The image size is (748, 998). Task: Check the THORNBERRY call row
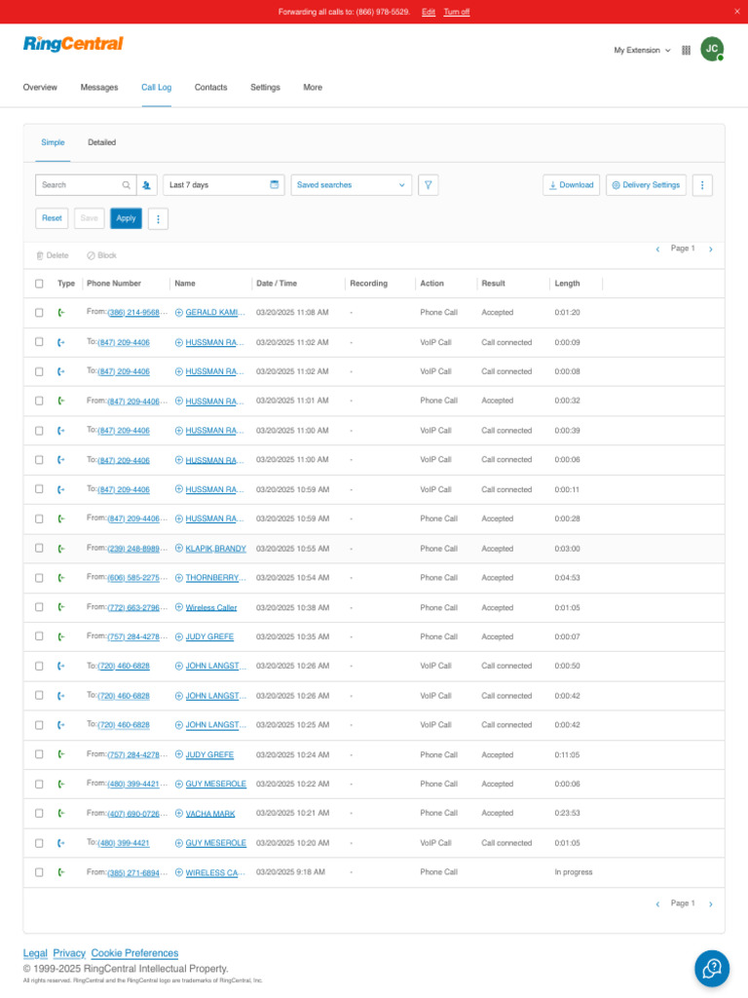39,578
